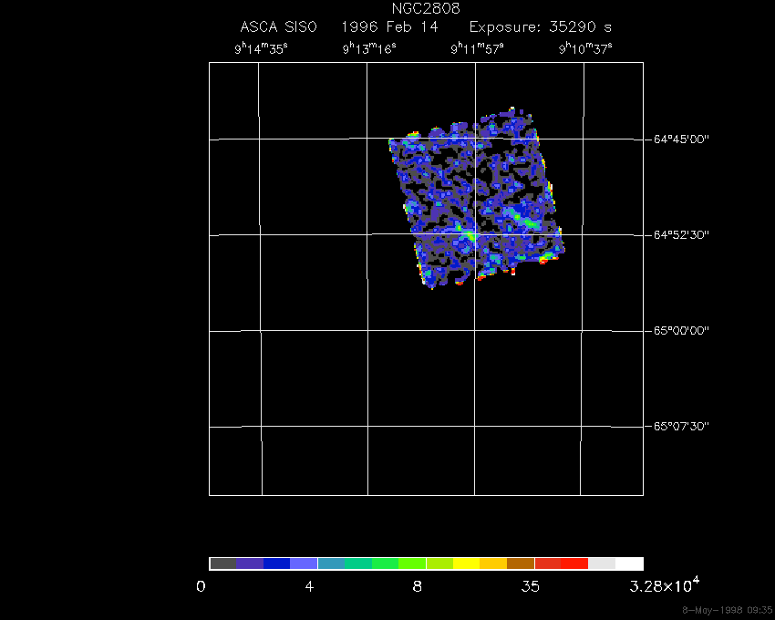The height and width of the screenshot is (620, 775).
Task: Click the RA label 9h13m16s
Action: pos(369,48)
